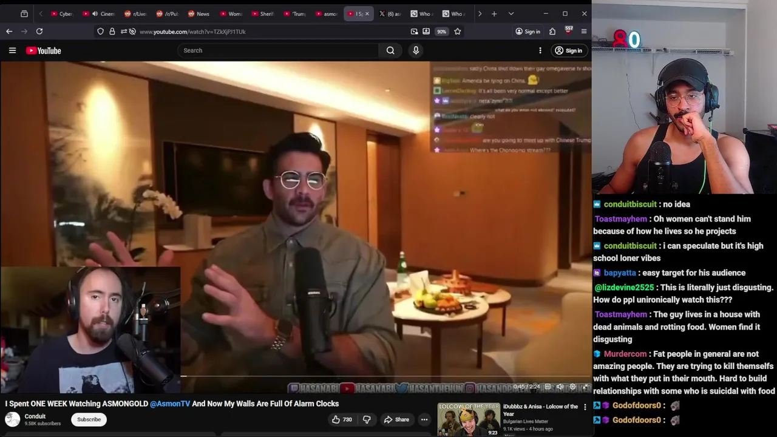The width and height of the screenshot is (777, 437).
Task: Switch to the Cyber tab
Action: (62, 13)
